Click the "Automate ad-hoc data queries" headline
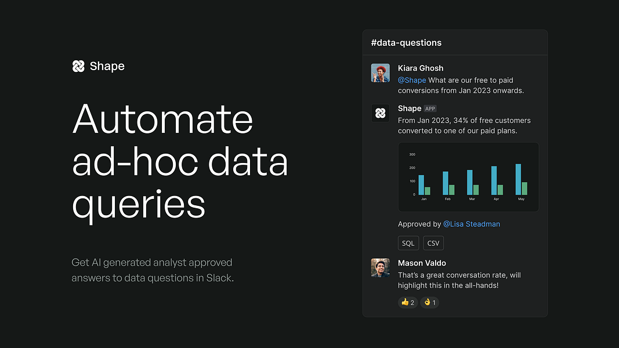The image size is (619, 348). (180, 161)
